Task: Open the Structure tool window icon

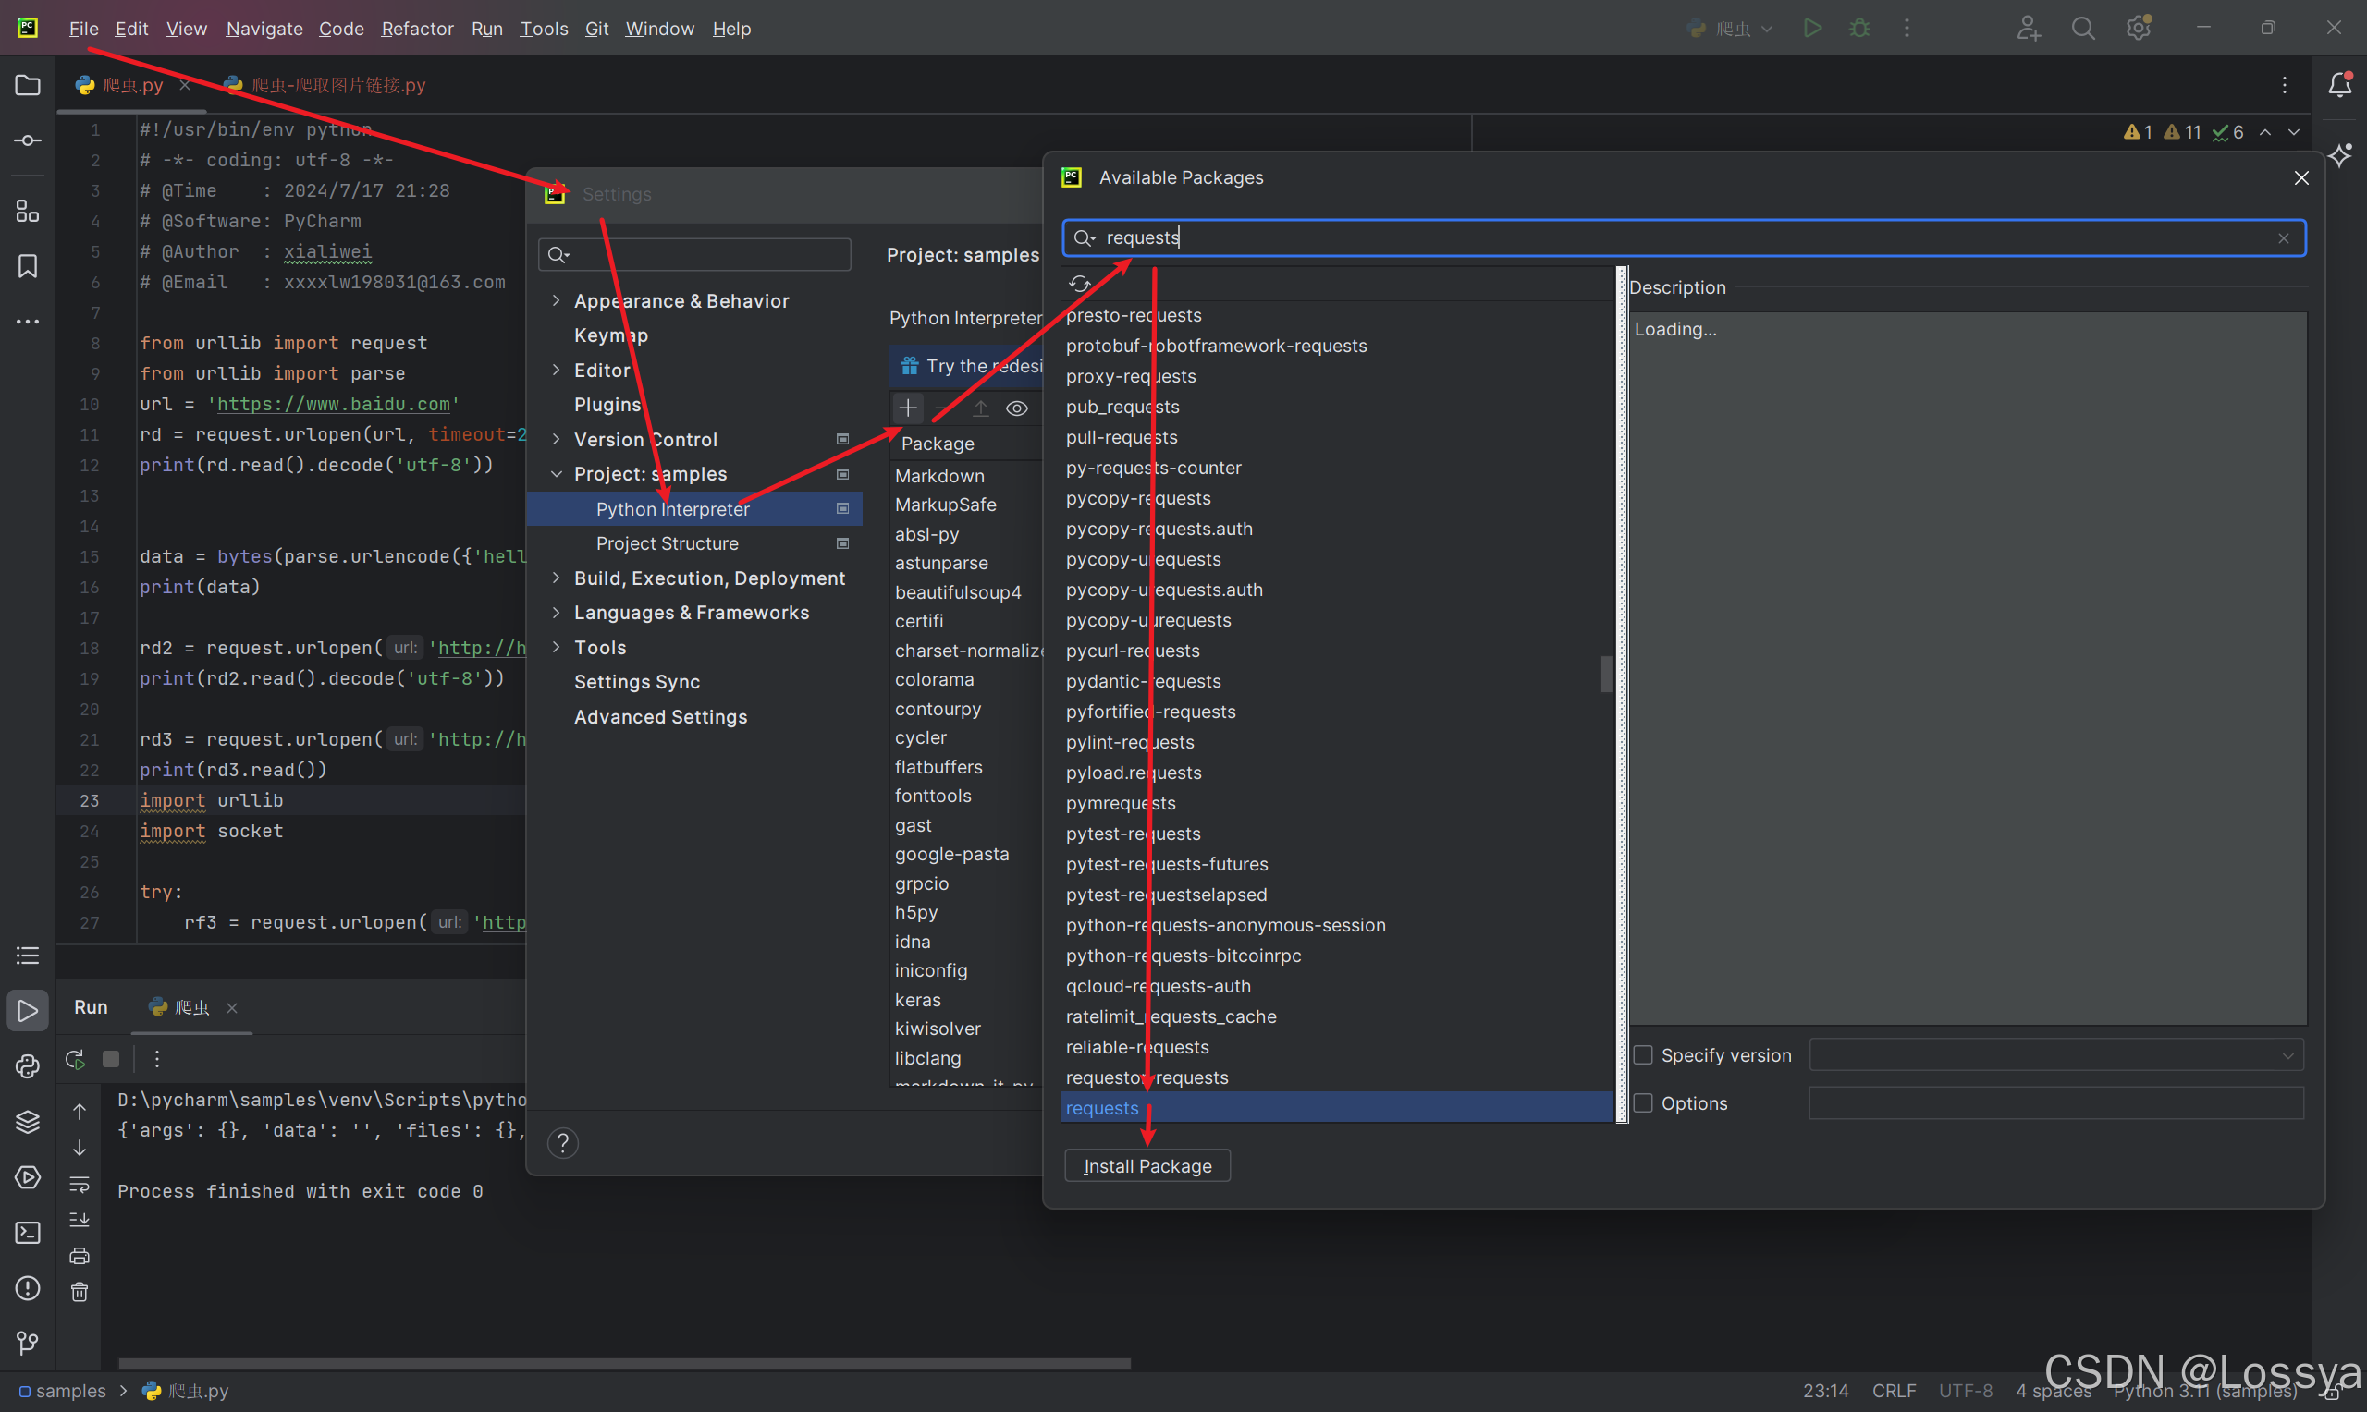Action: (28, 212)
